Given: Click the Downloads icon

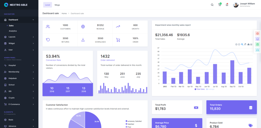Looking at the screenshot, I should 83,40.
